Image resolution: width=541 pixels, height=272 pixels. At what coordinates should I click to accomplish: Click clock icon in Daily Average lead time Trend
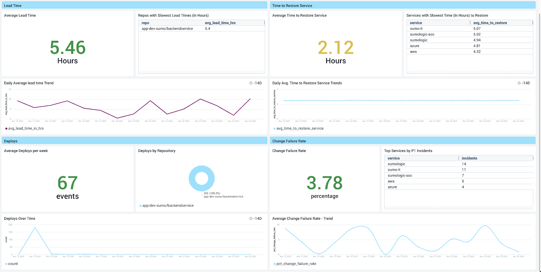pyautogui.click(x=251, y=83)
